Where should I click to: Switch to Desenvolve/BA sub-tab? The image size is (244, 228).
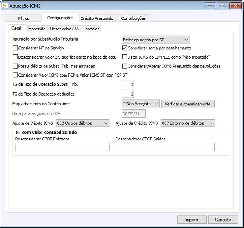(x=65, y=29)
